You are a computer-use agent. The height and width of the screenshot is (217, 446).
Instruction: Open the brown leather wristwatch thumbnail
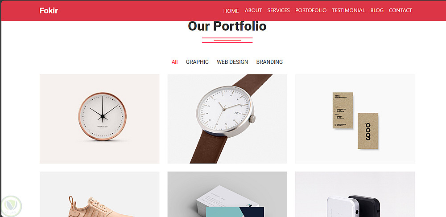tap(227, 119)
